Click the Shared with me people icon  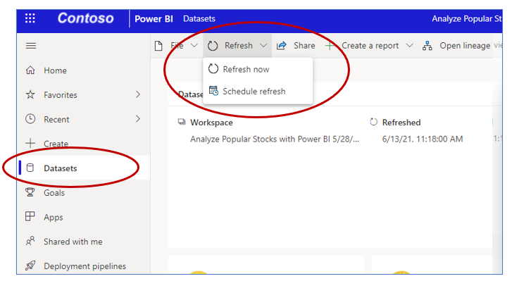(30, 241)
